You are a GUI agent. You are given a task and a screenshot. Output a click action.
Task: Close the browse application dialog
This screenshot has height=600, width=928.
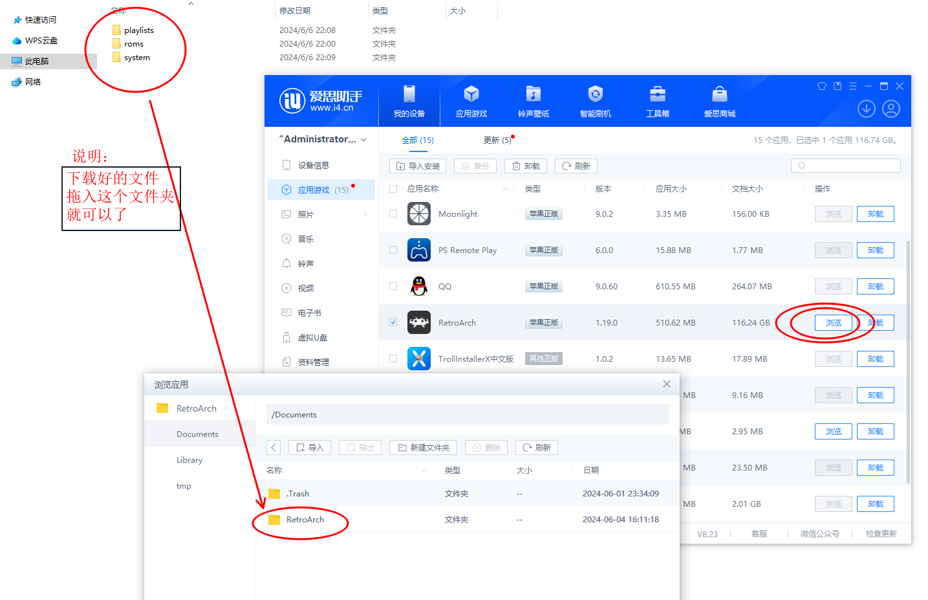(x=667, y=384)
